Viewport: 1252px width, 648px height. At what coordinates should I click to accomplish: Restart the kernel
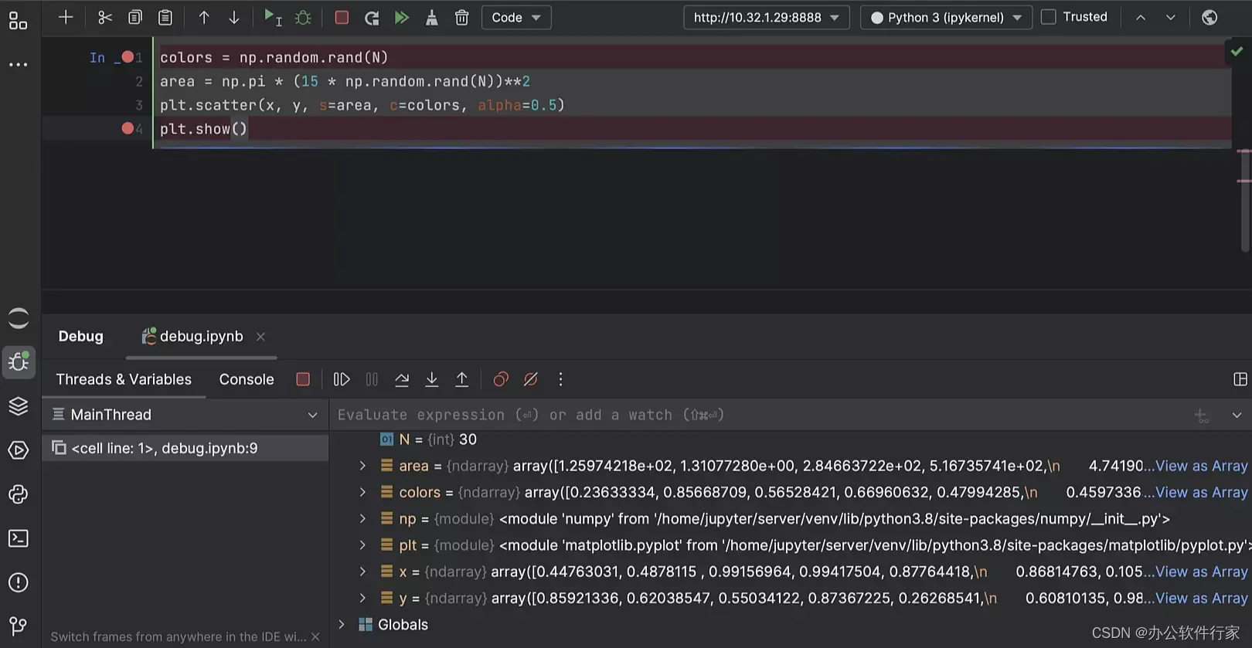click(x=372, y=17)
